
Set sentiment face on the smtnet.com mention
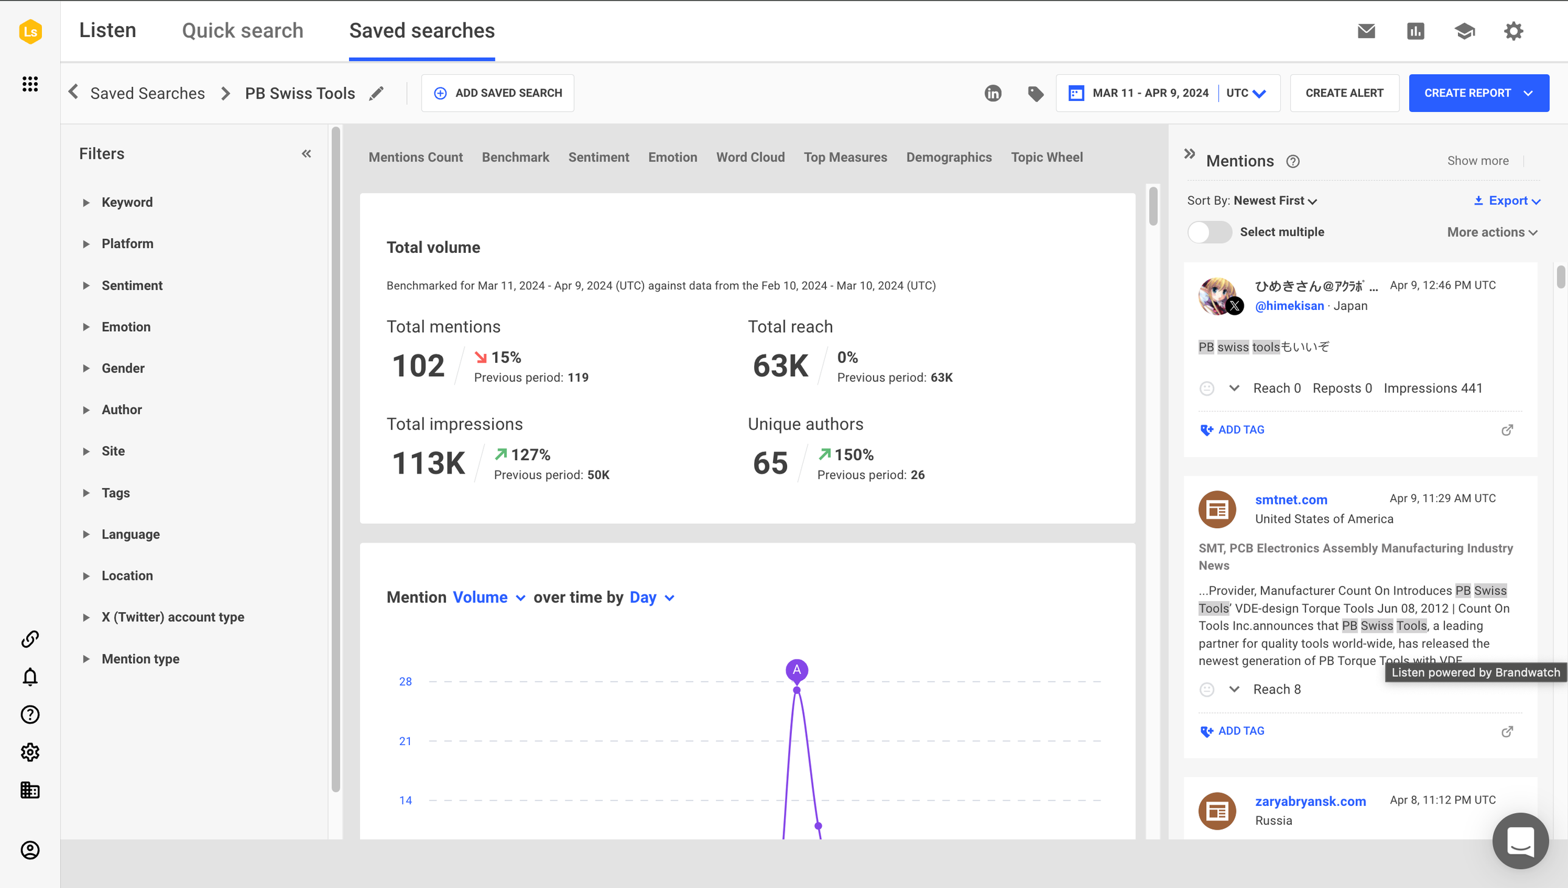click(x=1206, y=690)
